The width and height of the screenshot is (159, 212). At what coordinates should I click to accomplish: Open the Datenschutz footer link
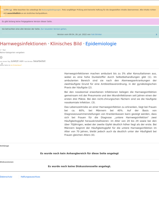tap(6, 177)
